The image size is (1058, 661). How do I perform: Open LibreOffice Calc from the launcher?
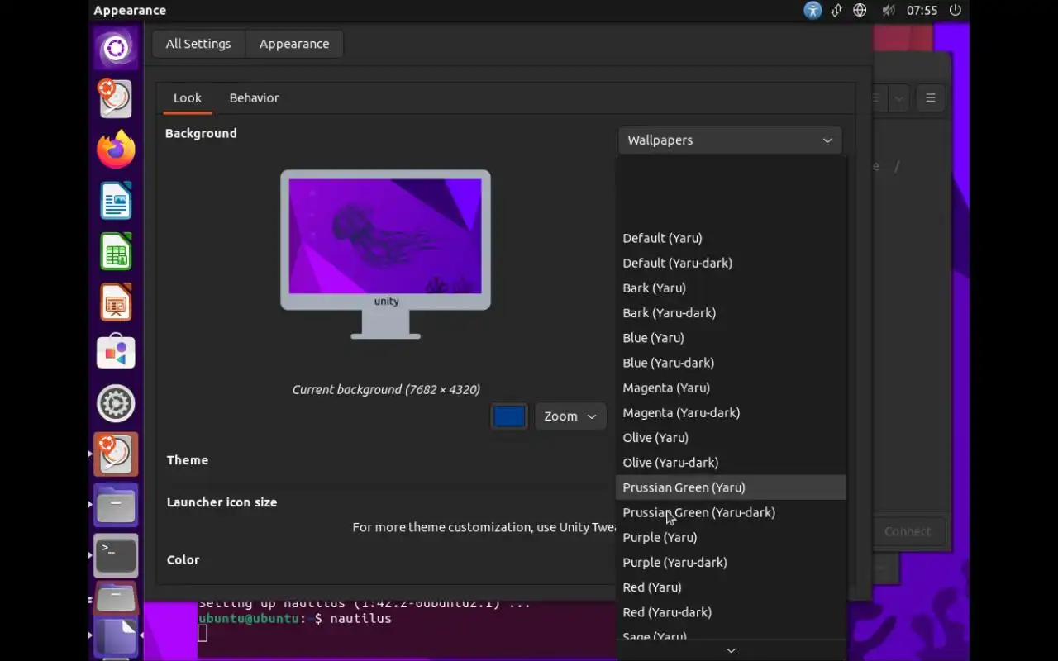coord(116,252)
